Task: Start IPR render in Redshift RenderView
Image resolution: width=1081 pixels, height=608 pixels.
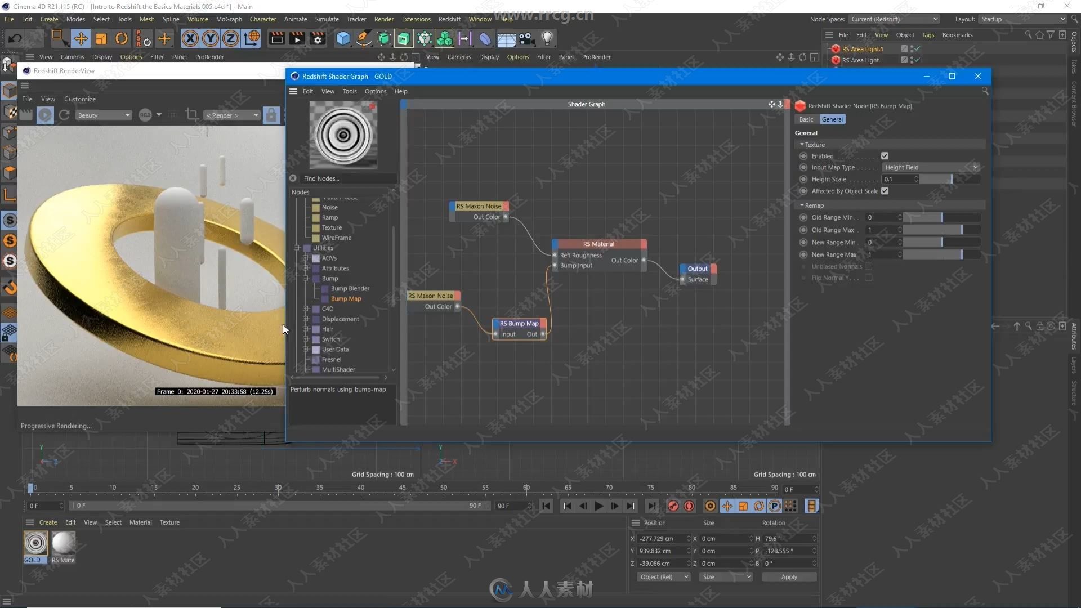Action: tap(45, 115)
